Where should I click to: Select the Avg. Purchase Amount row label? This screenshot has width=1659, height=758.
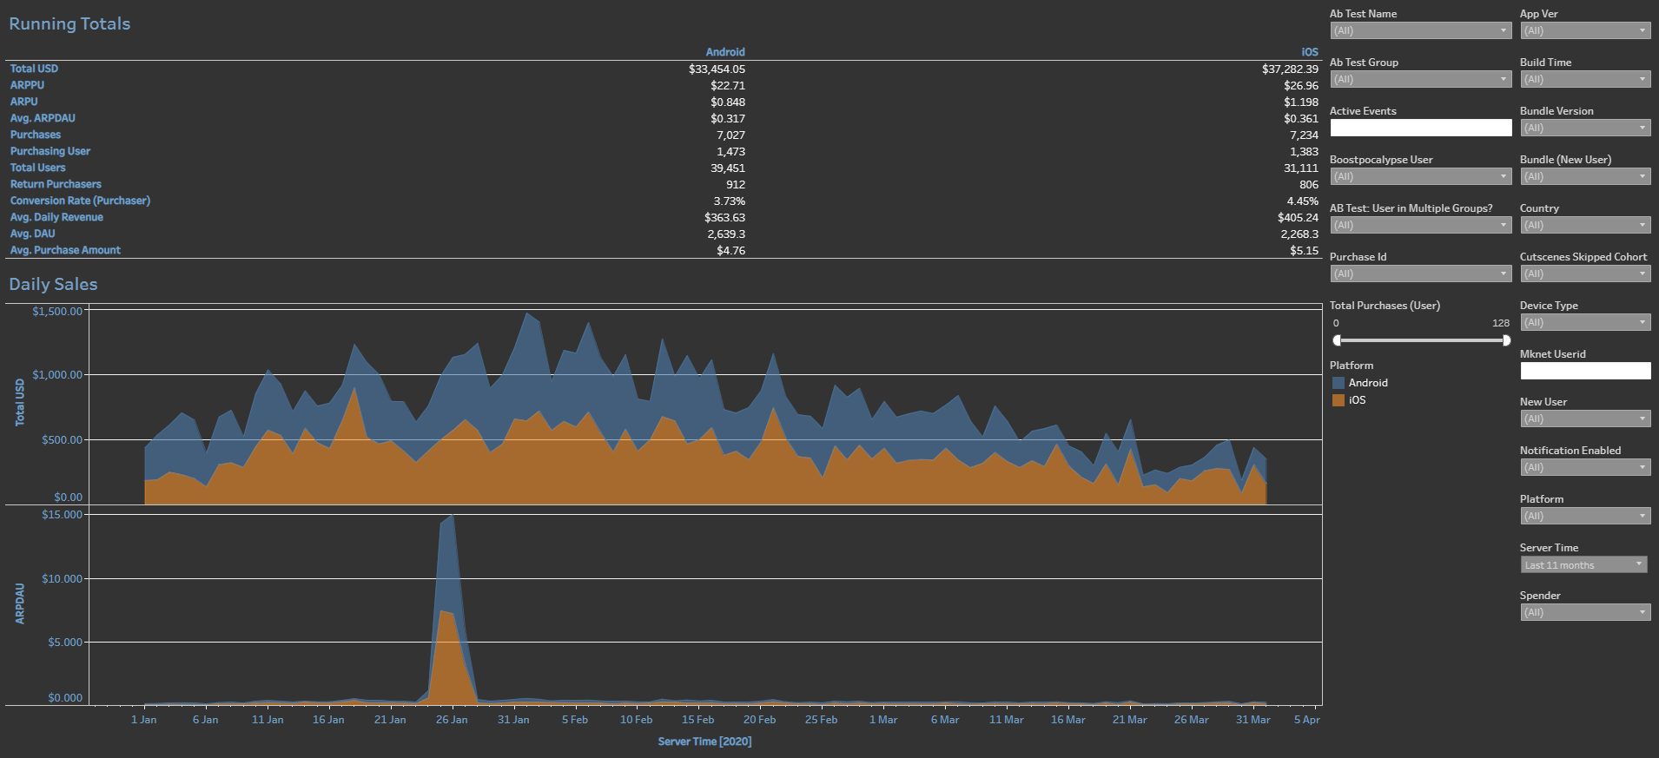pos(65,250)
